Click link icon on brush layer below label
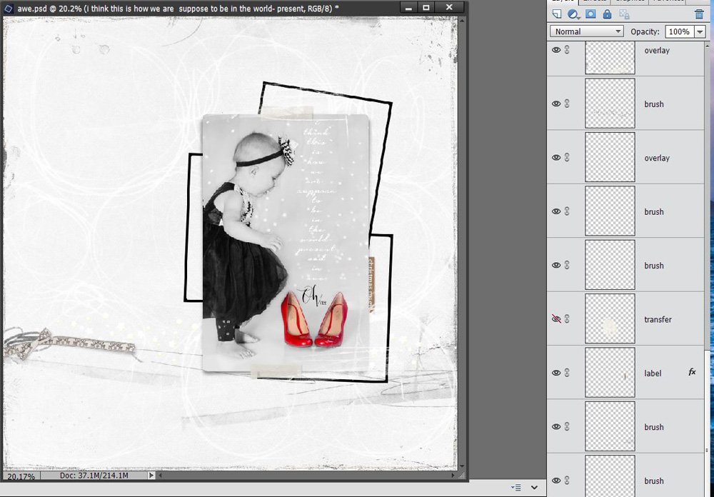Image resolution: width=714 pixels, height=497 pixels. coord(567,426)
